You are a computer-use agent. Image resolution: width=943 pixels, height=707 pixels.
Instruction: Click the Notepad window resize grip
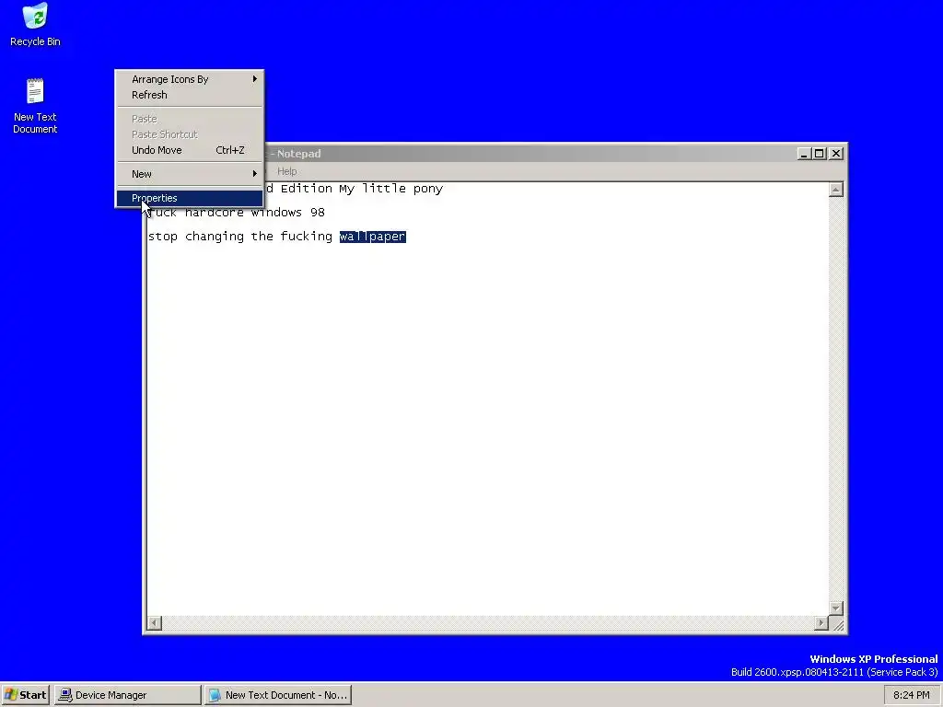[837, 624]
